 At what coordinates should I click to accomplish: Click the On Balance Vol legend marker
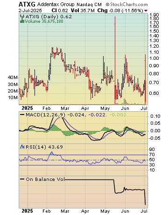(x=22, y=179)
